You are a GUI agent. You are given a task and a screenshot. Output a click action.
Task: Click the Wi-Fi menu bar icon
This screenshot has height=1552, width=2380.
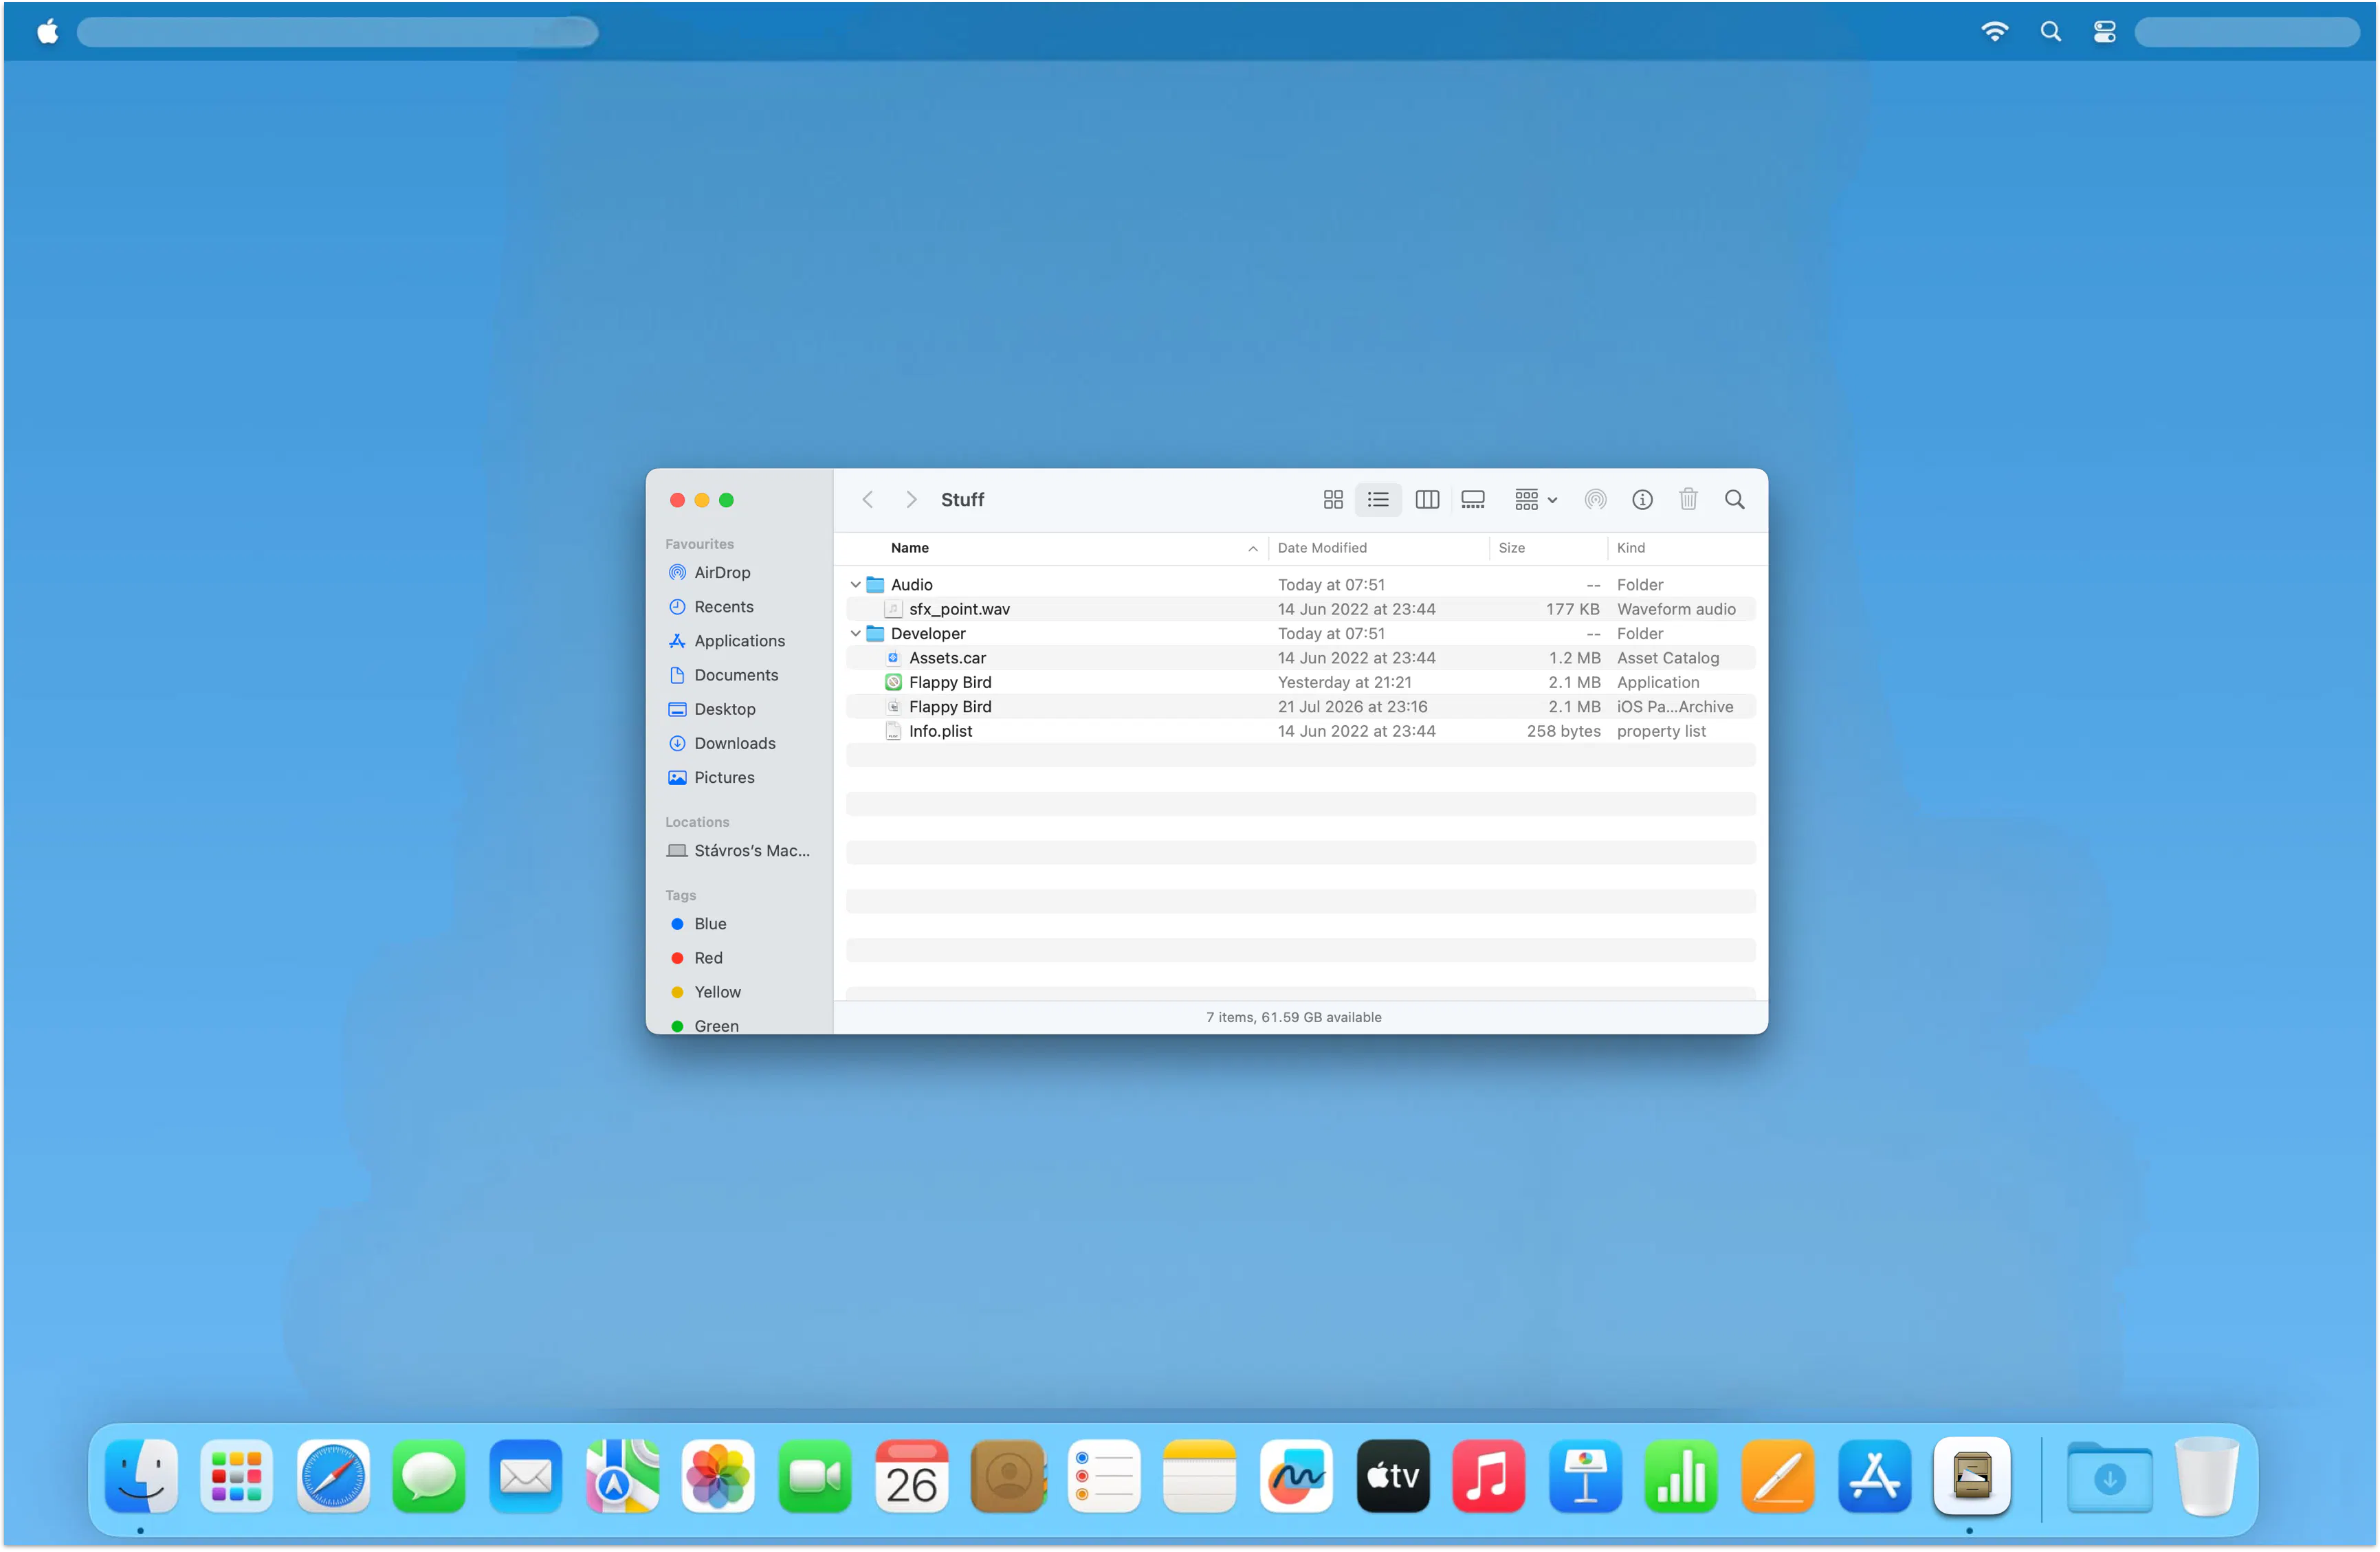click(x=1994, y=32)
